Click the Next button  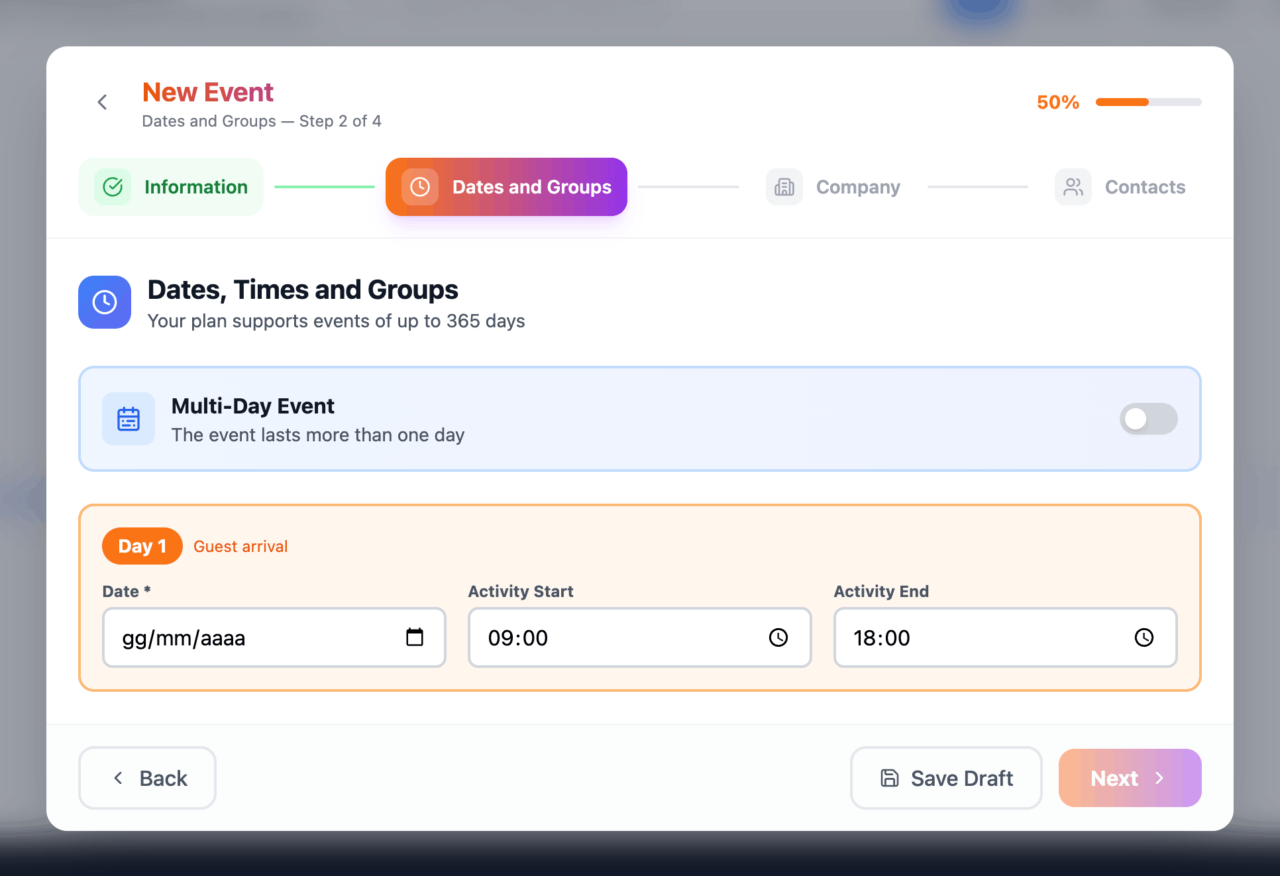[x=1130, y=778]
